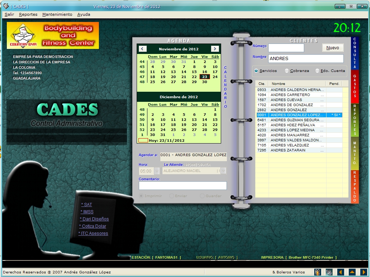Click the Nuevo button
This screenshot has height=277, width=370.
(333, 48)
